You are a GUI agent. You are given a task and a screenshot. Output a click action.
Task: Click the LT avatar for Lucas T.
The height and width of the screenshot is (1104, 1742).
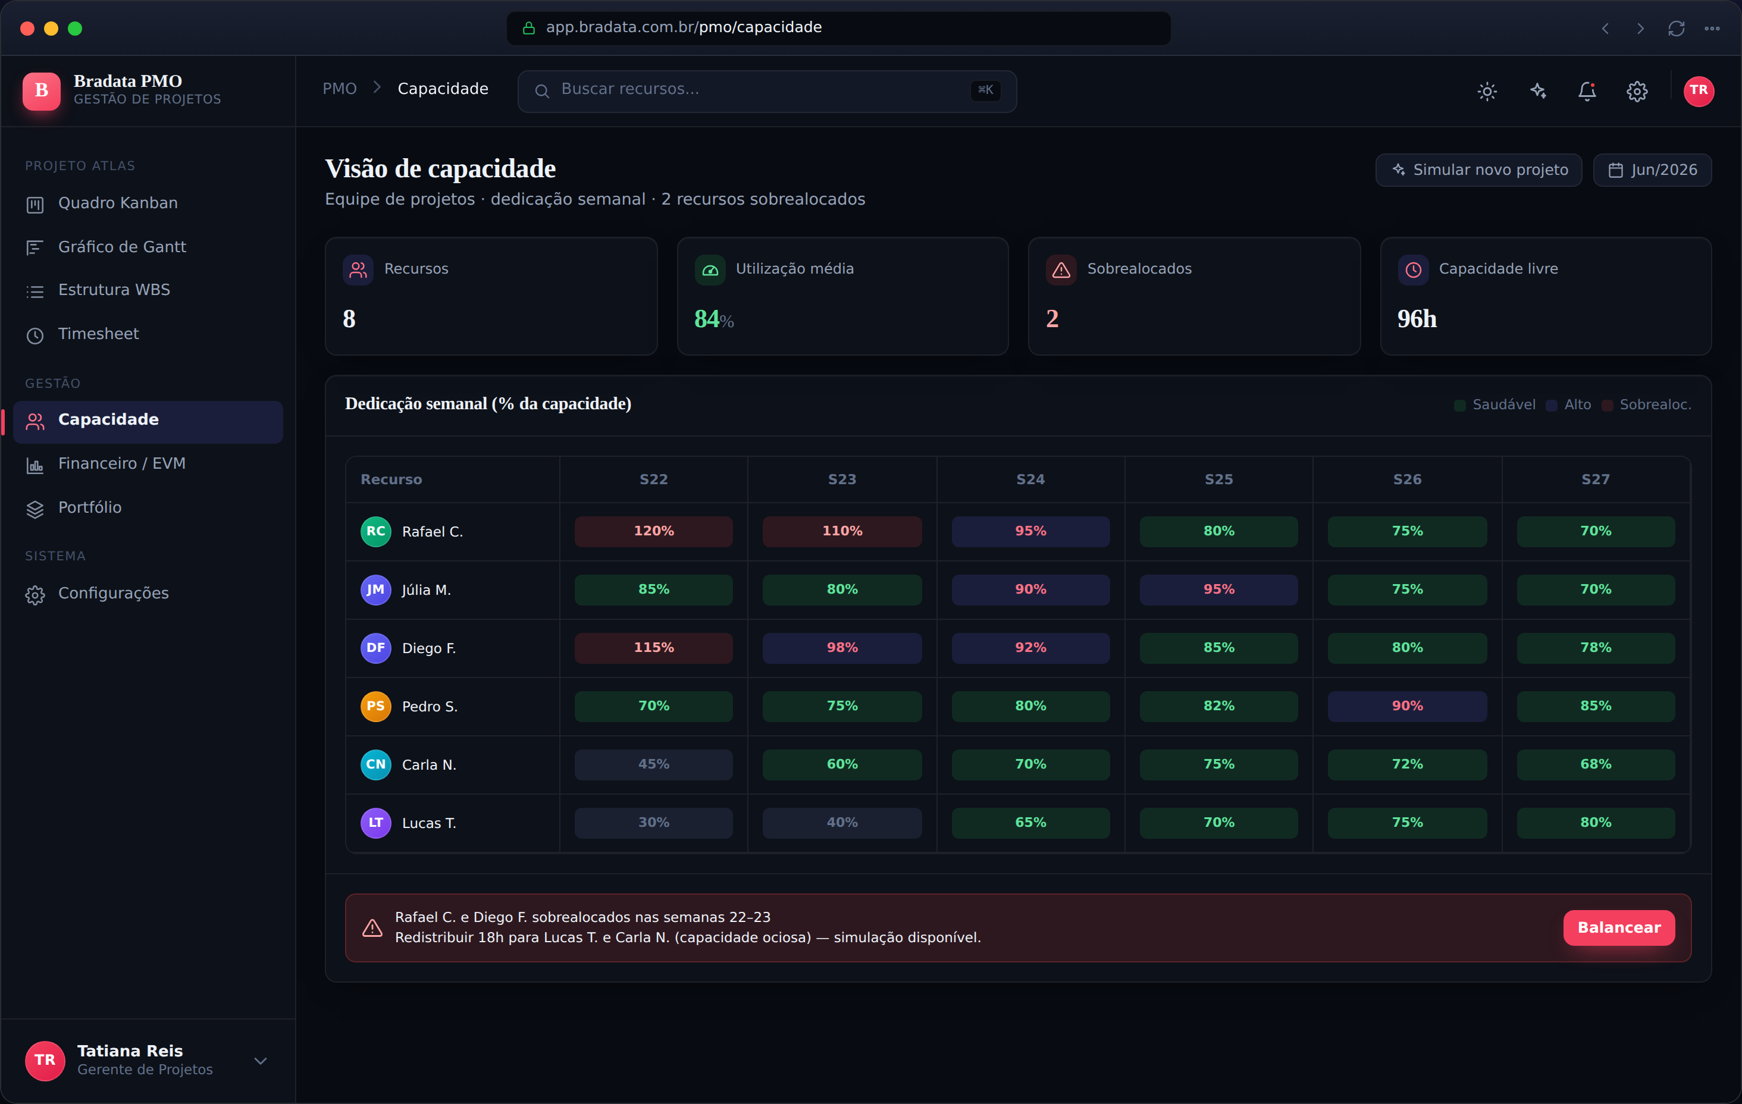coord(375,823)
